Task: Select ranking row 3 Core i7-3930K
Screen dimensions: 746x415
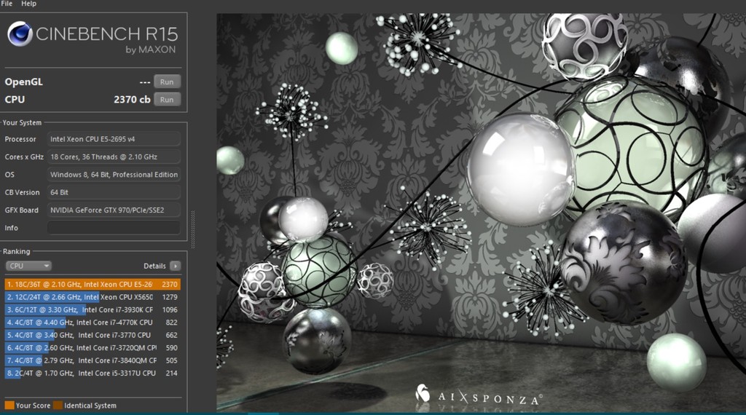Action: click(93, 309)
